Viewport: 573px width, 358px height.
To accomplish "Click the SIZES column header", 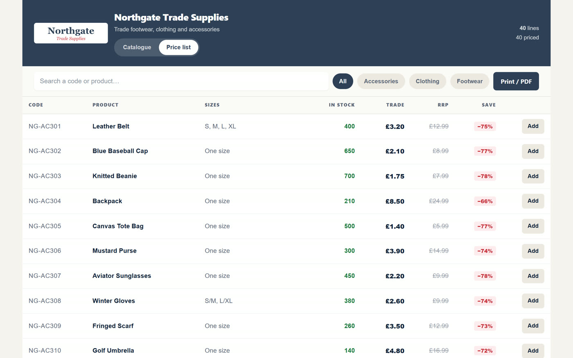I will click(x=212, y=105).
